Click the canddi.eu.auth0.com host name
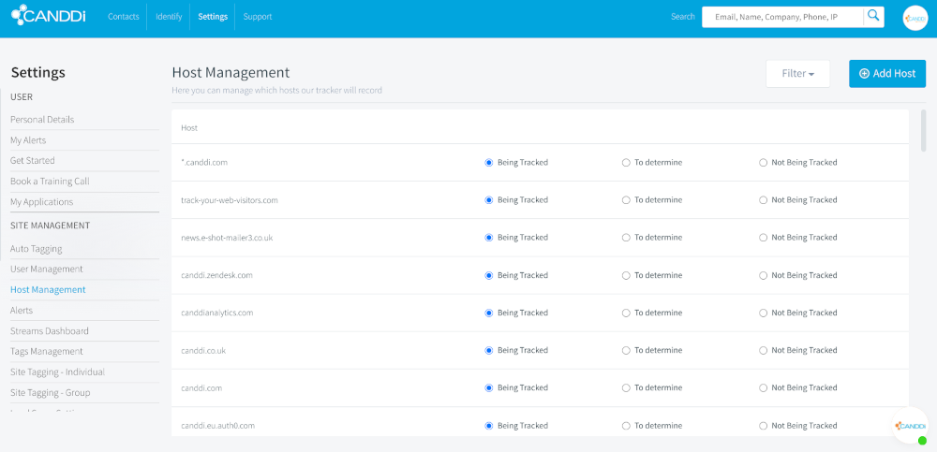 (x=218, y=426)
